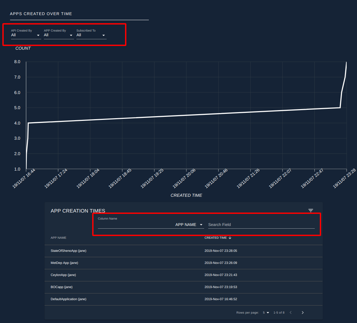Screen dimensions: 357x323
Task: Open the Column Name APP NAME dropdown
Action: [x=151, y=225]
